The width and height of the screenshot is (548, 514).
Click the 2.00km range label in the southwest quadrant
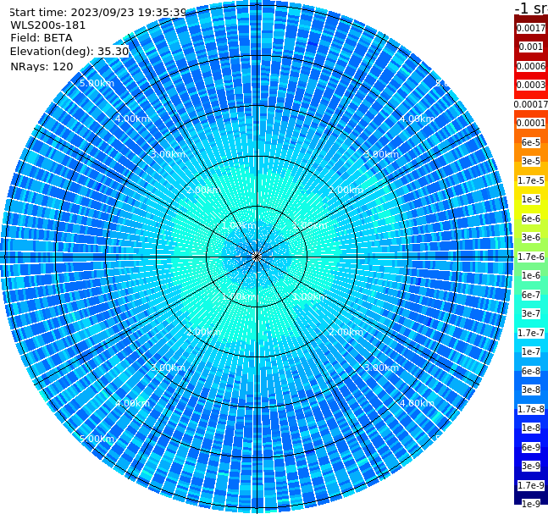[204, 332]
